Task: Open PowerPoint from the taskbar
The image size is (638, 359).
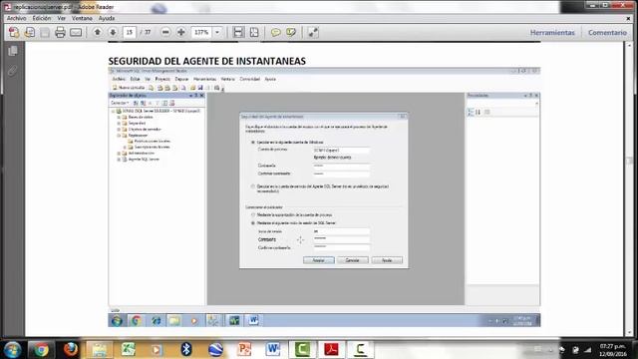Action: tap(244, 350)
